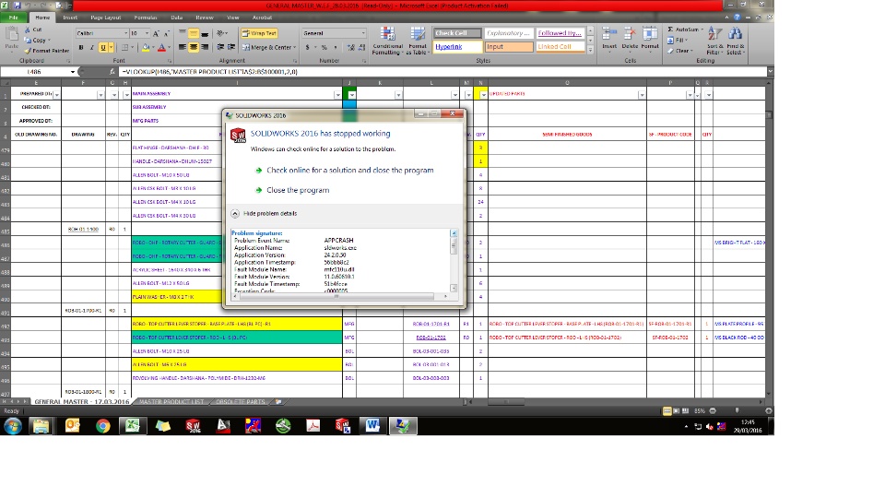The height and width of the screenshot is (498, 885).
Task: Open the font name dropdown
Action: click(x=125, y=33)
